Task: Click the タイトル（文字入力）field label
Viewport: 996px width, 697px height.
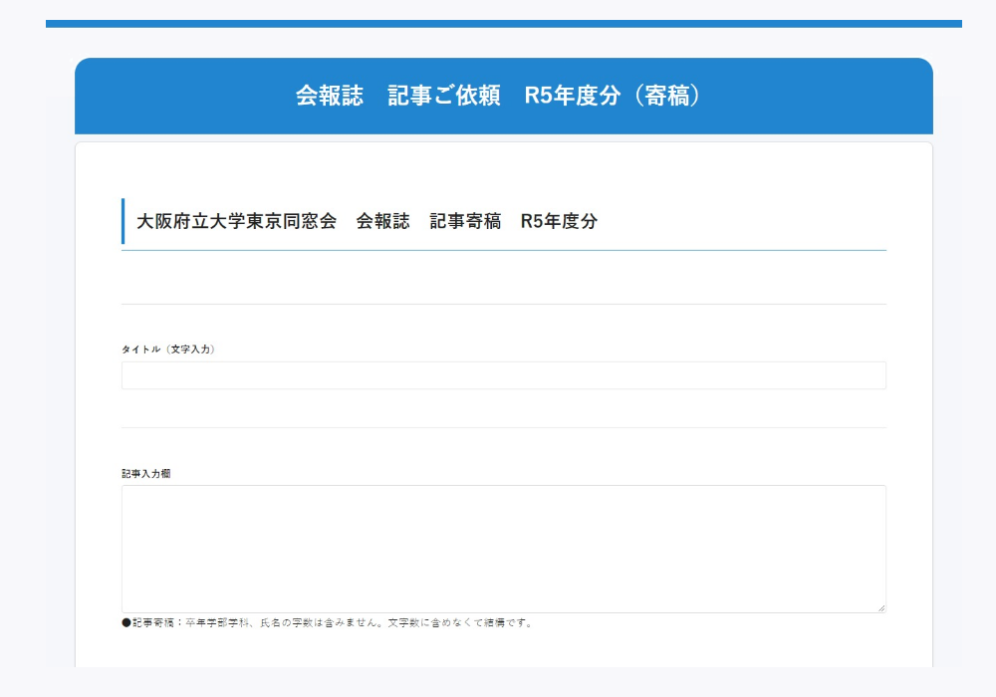Action: [x=169, y=348]
